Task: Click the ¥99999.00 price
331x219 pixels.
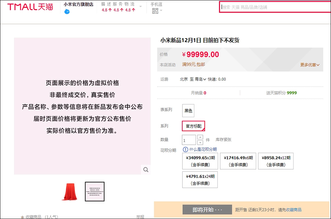Action: pyautogui.click(x=201, y=55)
